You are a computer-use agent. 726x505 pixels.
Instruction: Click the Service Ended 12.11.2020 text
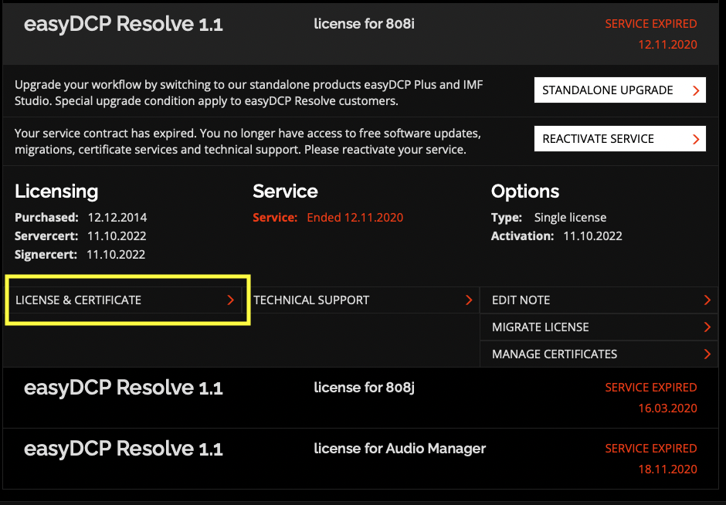[327, 218]
